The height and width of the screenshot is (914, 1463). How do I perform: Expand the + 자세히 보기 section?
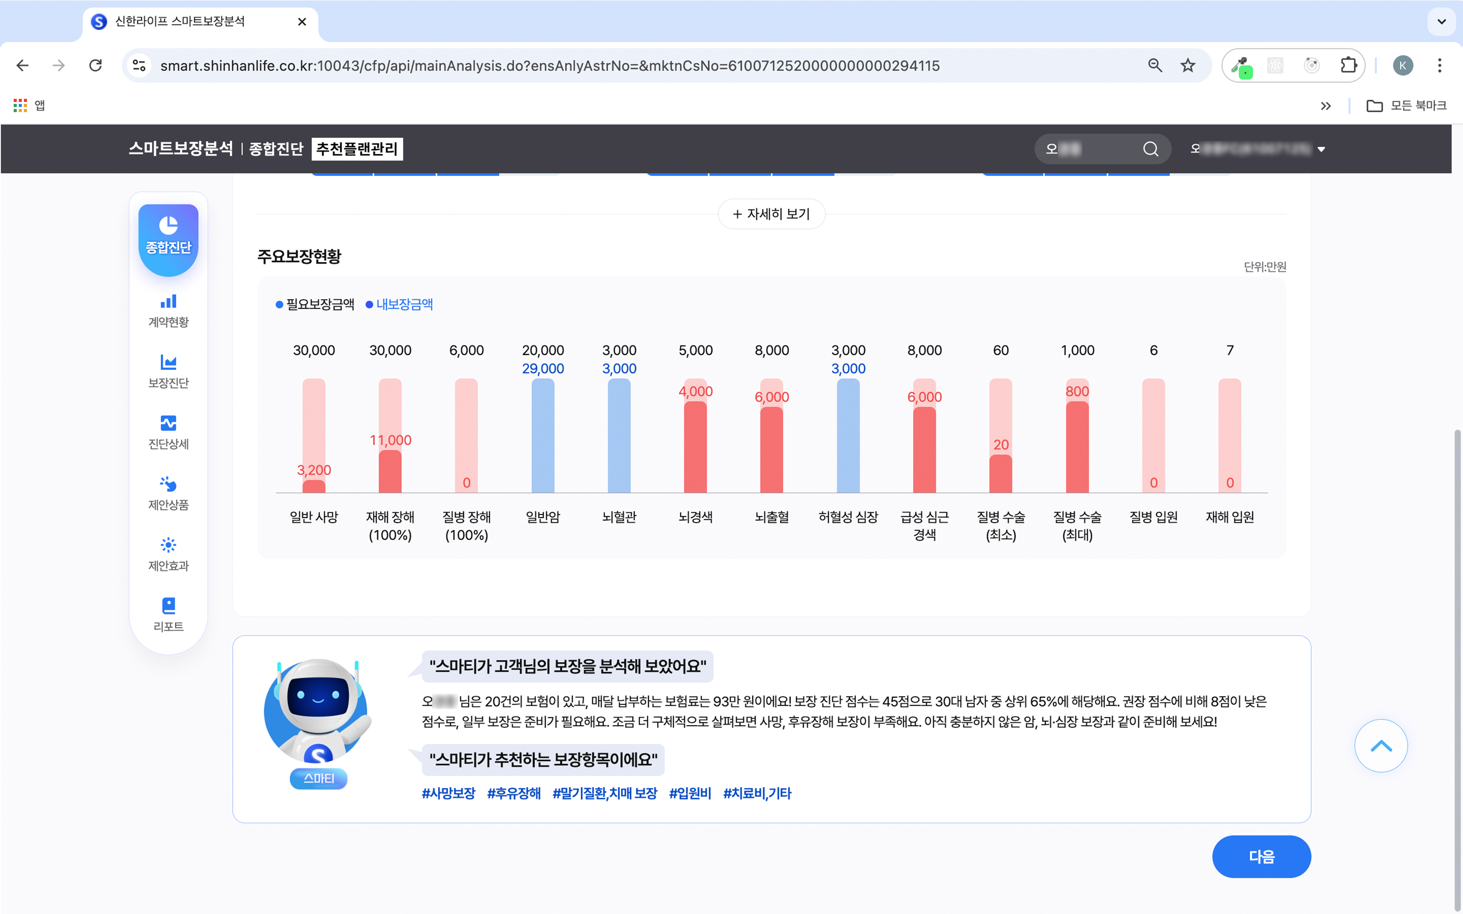click(x=771, y=214)
